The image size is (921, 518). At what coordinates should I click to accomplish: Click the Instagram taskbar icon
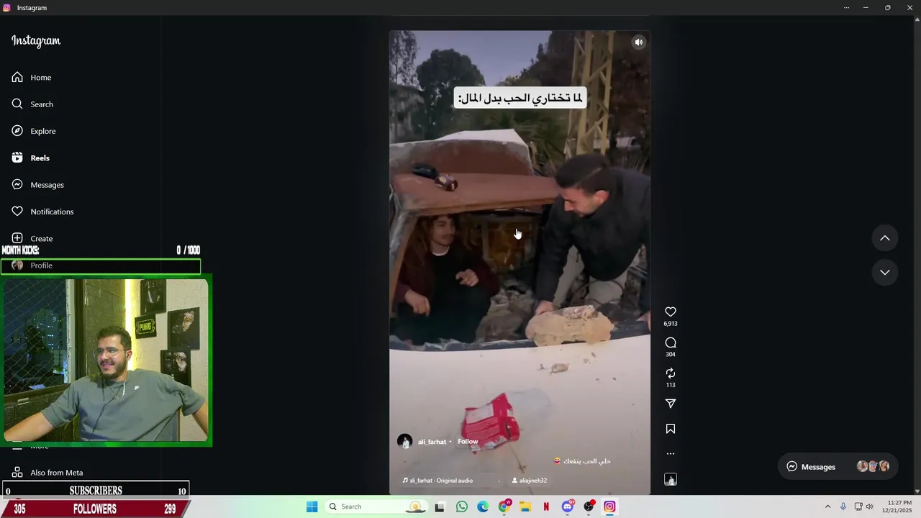point(609,506)
